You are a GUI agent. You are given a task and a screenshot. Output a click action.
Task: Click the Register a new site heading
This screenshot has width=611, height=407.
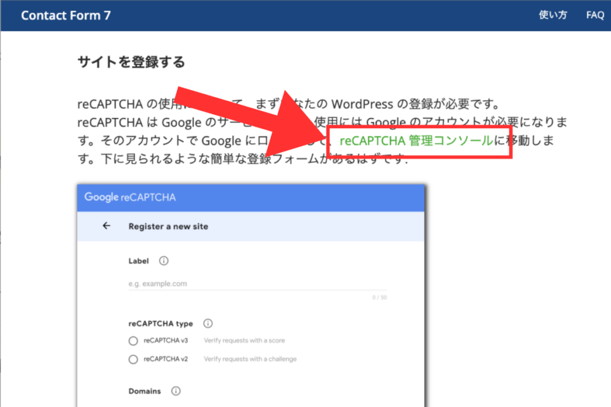(168, 226)
